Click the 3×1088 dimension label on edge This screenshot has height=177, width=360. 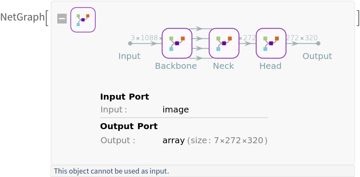point(146,38)
